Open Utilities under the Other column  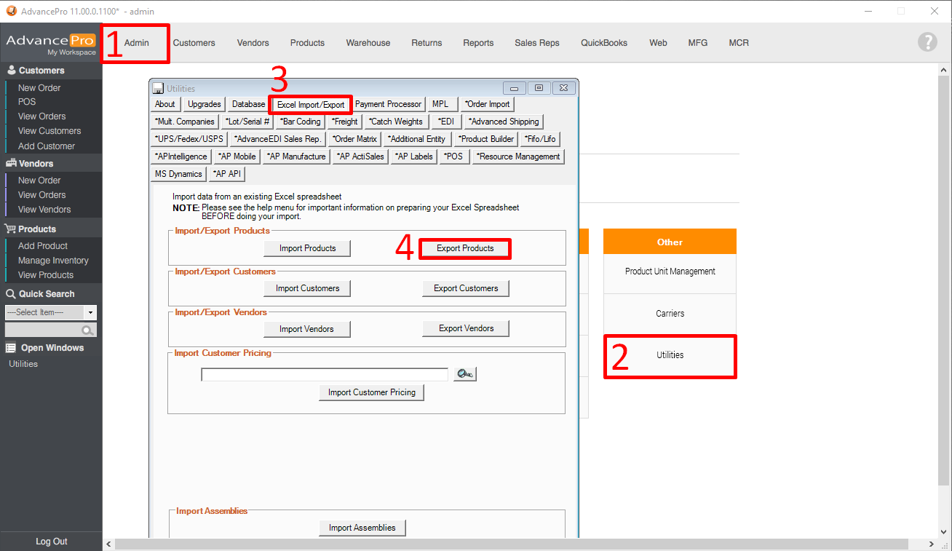coord(670,355)
